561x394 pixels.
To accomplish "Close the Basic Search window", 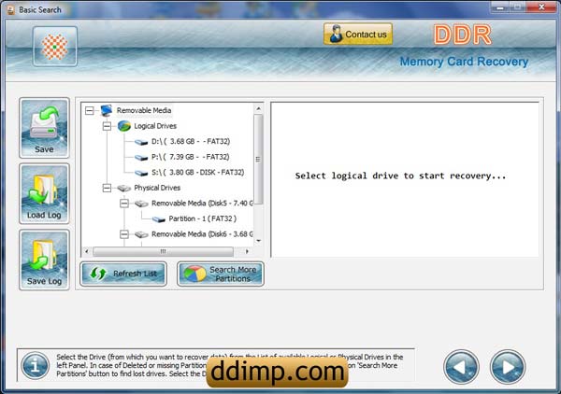I will click(541, 7).
